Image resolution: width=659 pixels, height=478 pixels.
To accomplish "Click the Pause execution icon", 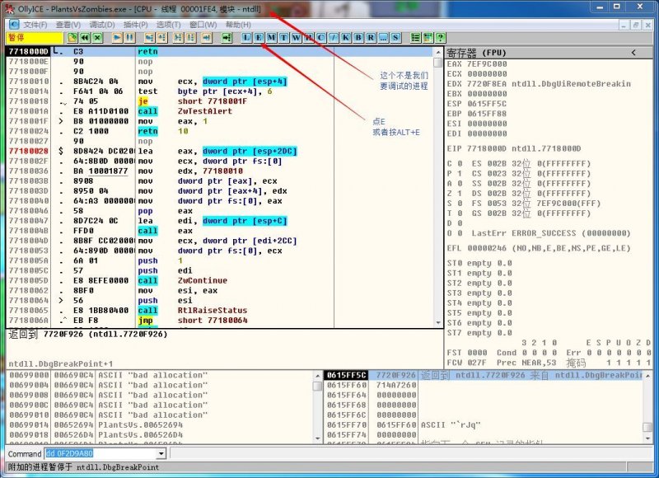I will coord(129,37).
